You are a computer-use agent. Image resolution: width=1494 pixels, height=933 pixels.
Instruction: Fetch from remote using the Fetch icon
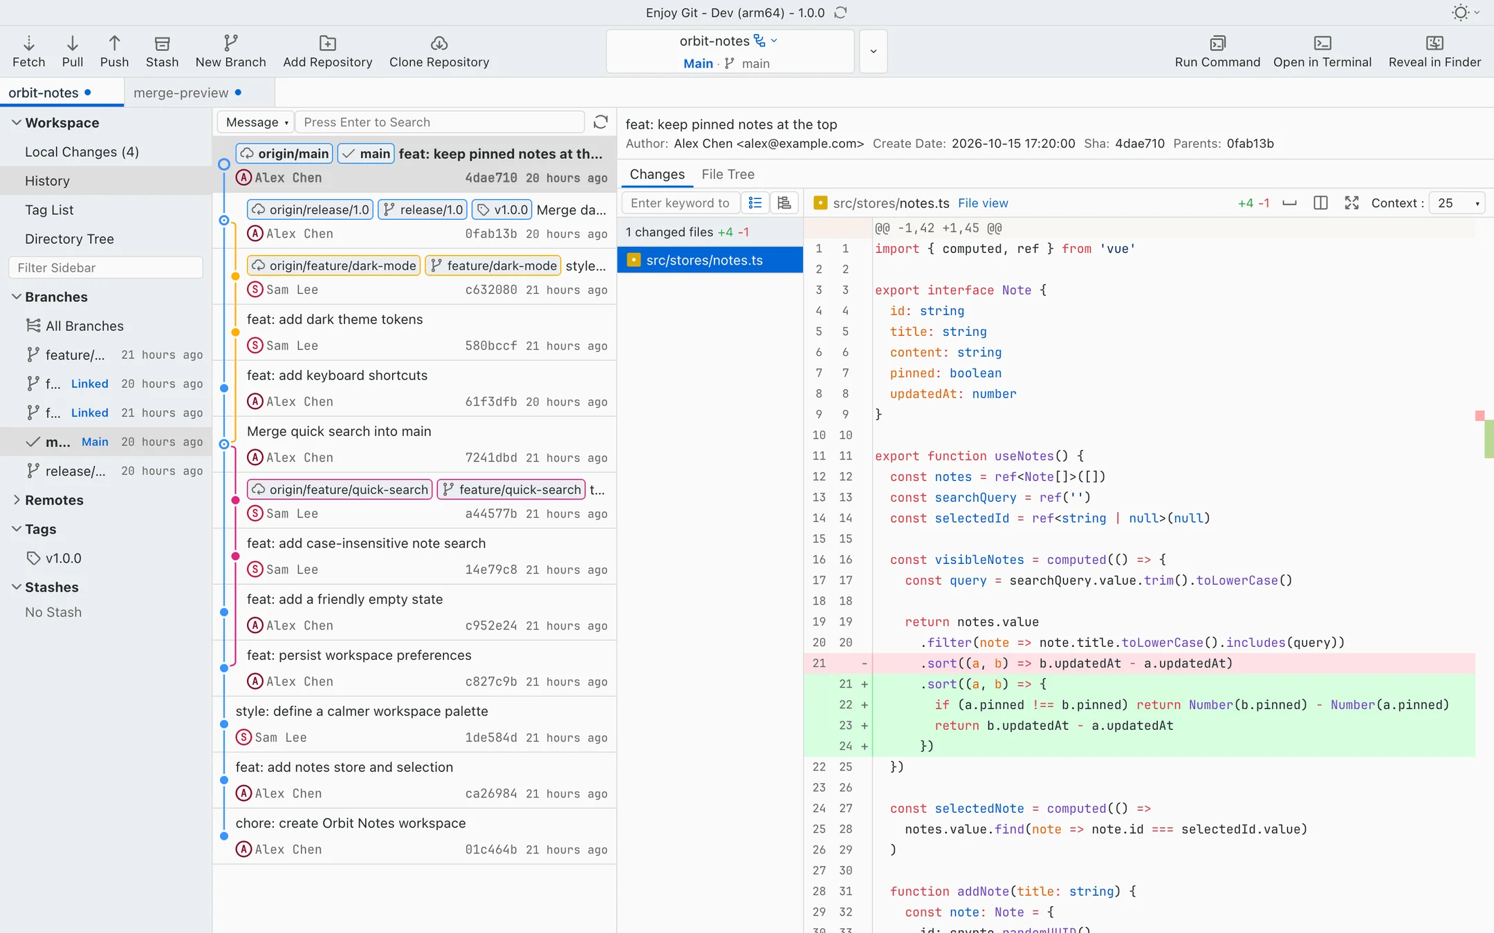pos(28,52)
